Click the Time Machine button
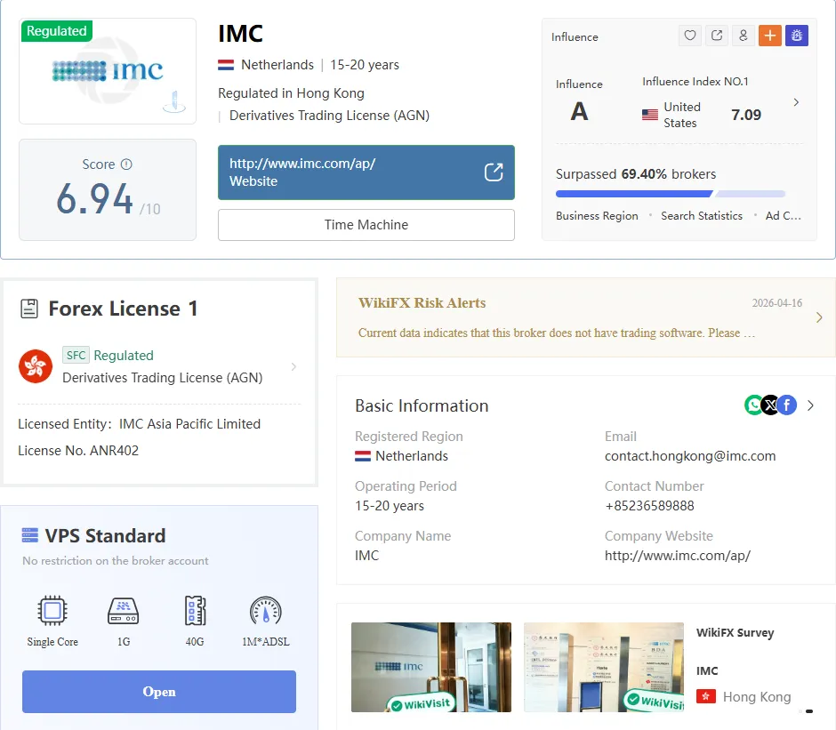836x730 pixels. [366, 224]
